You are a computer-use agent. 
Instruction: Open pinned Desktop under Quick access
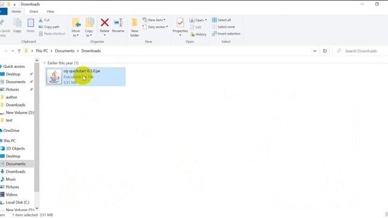pyautogui.click(x=13, y=74)
